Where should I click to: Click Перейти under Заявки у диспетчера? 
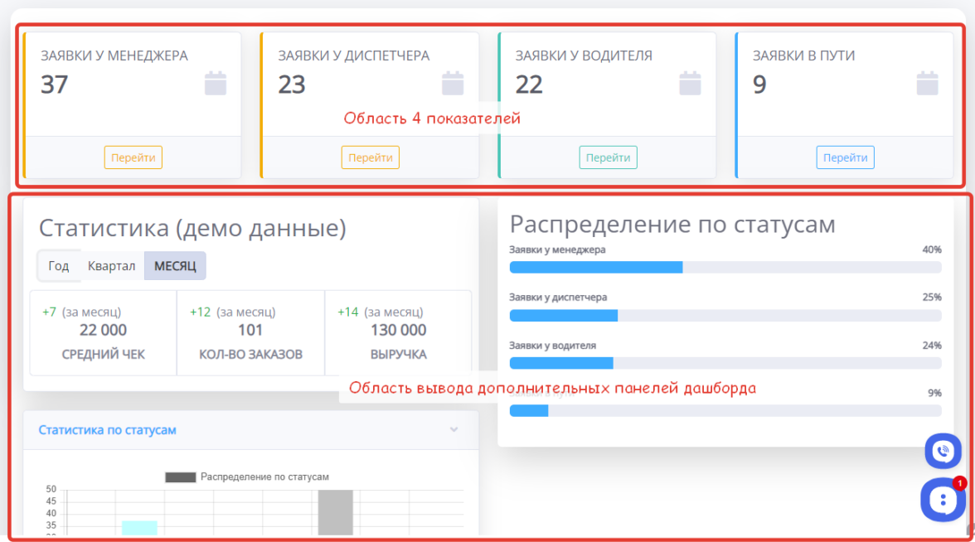click(370, 157)
